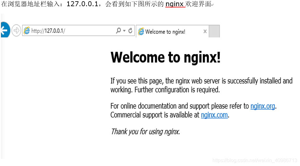The height and width of the screenshot is (166, 300).
Task: Click the Welcome to nginx! heading
Action: 165,57
